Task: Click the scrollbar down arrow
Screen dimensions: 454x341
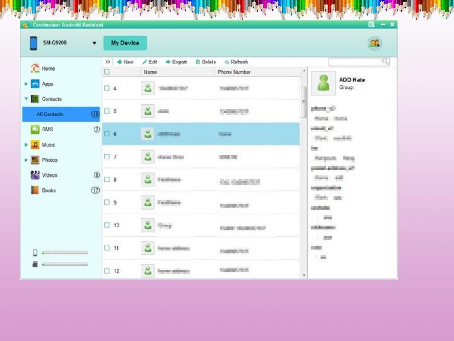Action: pyautogui.click(x=304, y=275)
